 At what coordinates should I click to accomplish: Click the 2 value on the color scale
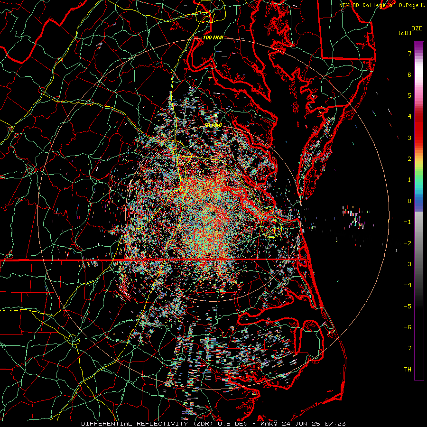[409, 159]
